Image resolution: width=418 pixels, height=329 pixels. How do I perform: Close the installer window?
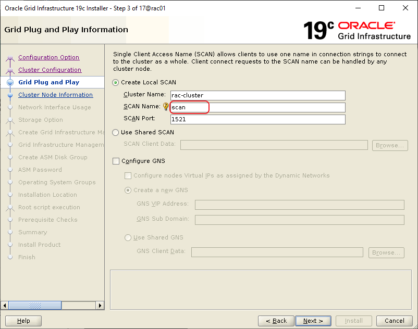(405, 8)
